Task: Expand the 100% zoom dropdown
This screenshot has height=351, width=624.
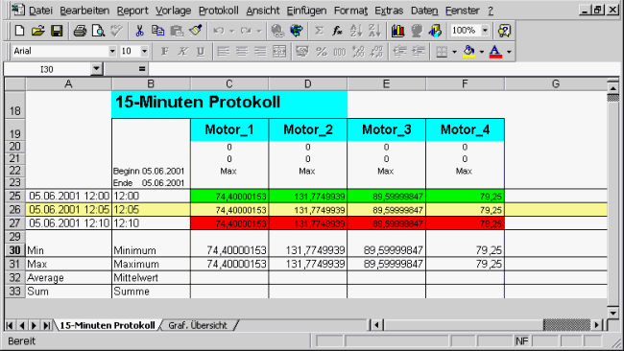Action: pyautogui.click(x=485, y=31)
